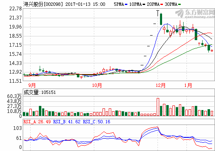Click the 60.3万 volume axis label

(x=14, y=96)
